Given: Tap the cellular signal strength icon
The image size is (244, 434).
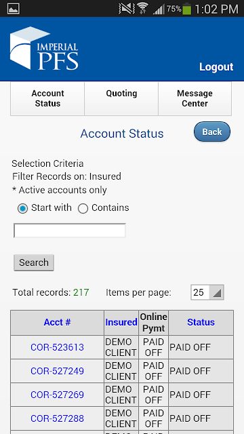Looking at the screenshot, I should point(159,9).
